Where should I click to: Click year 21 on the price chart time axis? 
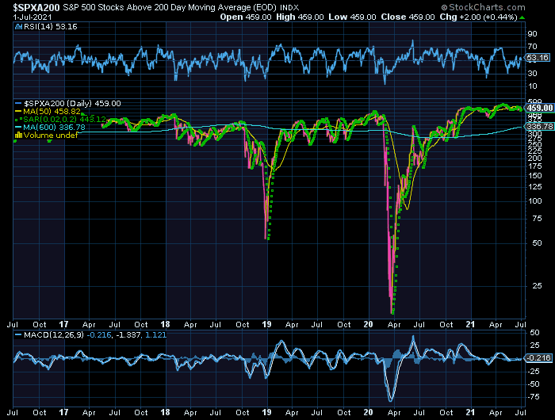pyautogui.click(x=470, y=324)
